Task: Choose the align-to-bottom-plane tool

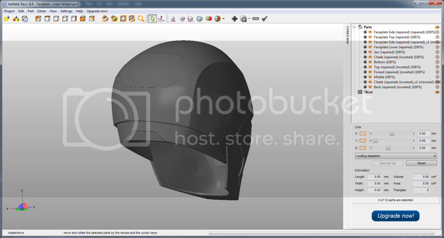Action: point(161,19)
